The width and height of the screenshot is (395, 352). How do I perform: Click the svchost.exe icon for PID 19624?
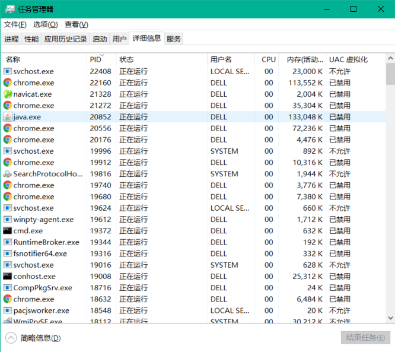pyautogui.click(x=8, y=208)
